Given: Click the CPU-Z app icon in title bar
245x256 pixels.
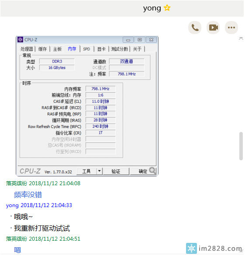Looking at the screenshot, I should coord(20,39).
